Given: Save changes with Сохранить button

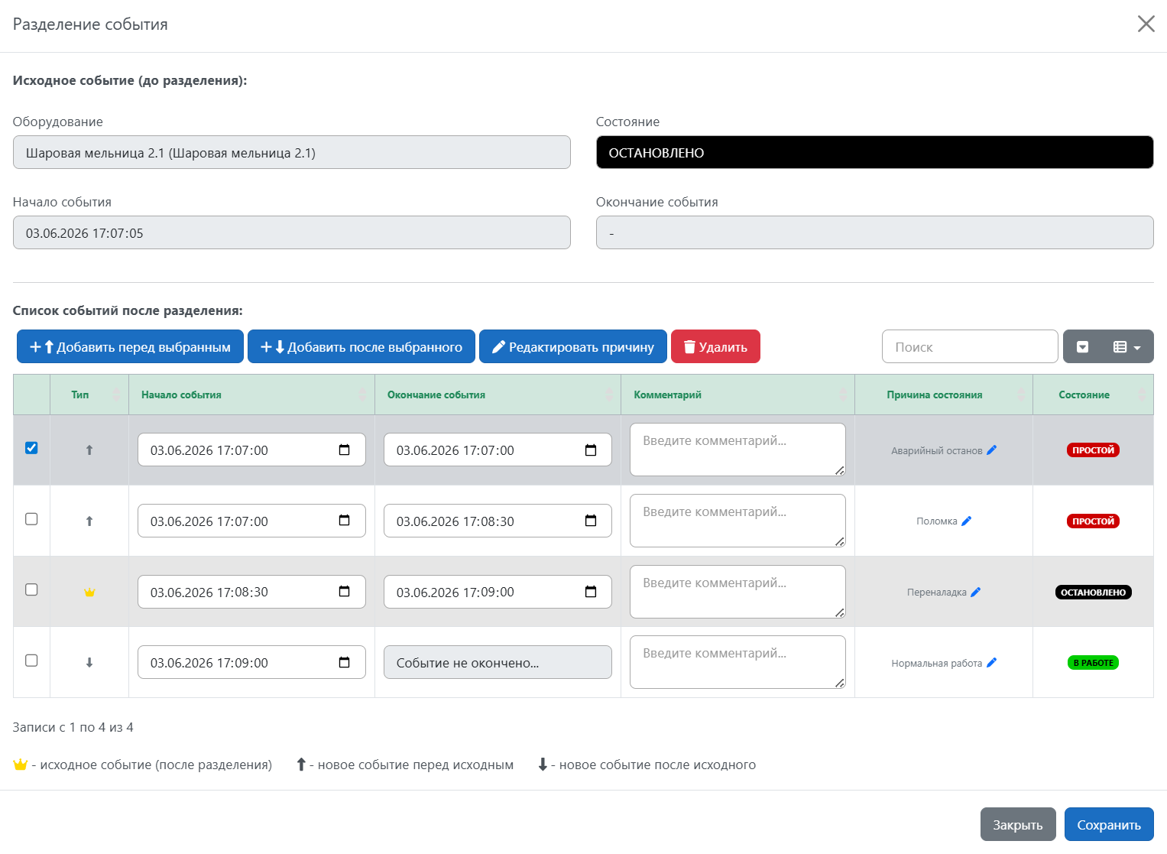Looking at the screenshot, I should [x=1109, y=824].
